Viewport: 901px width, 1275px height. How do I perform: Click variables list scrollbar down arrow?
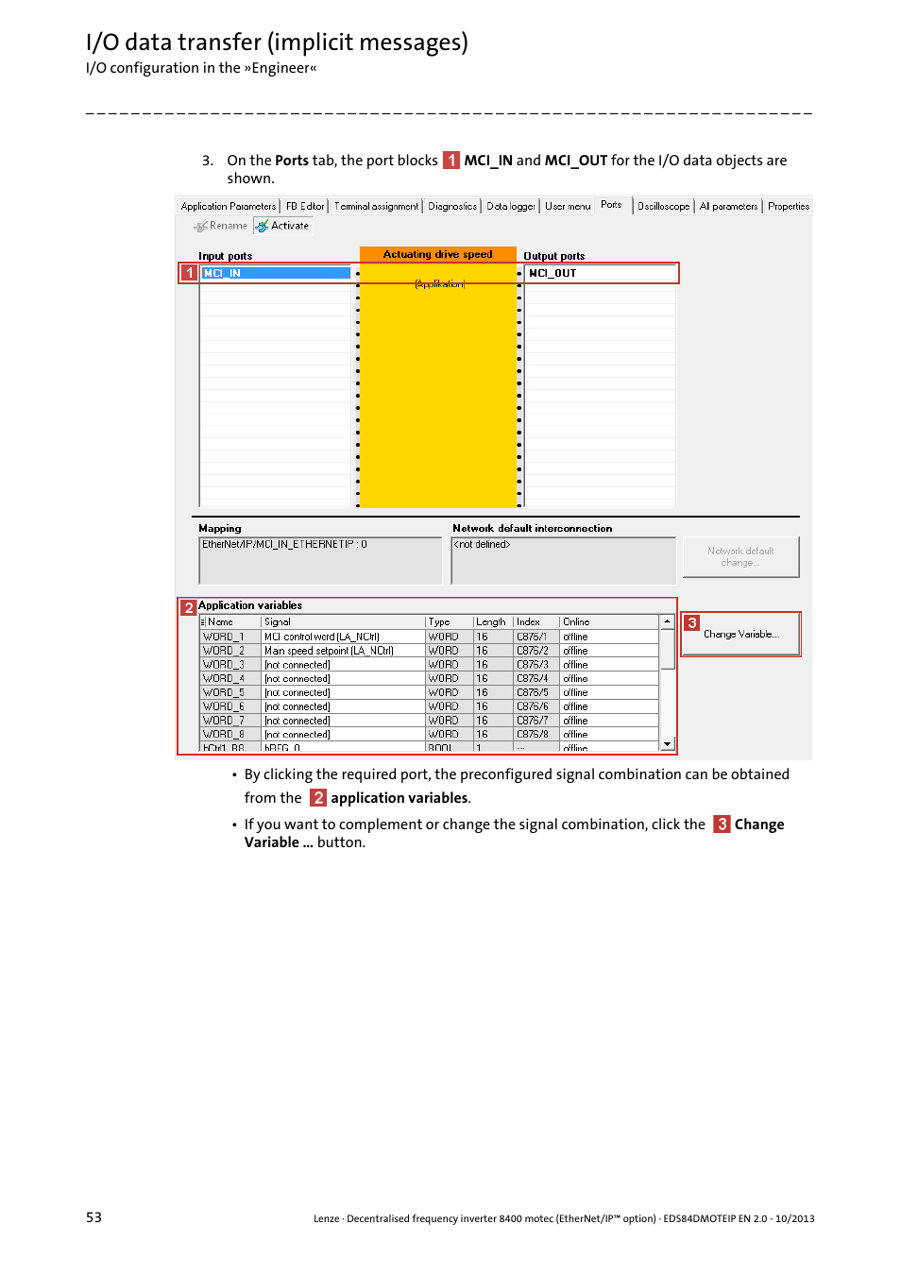(668, 743)
